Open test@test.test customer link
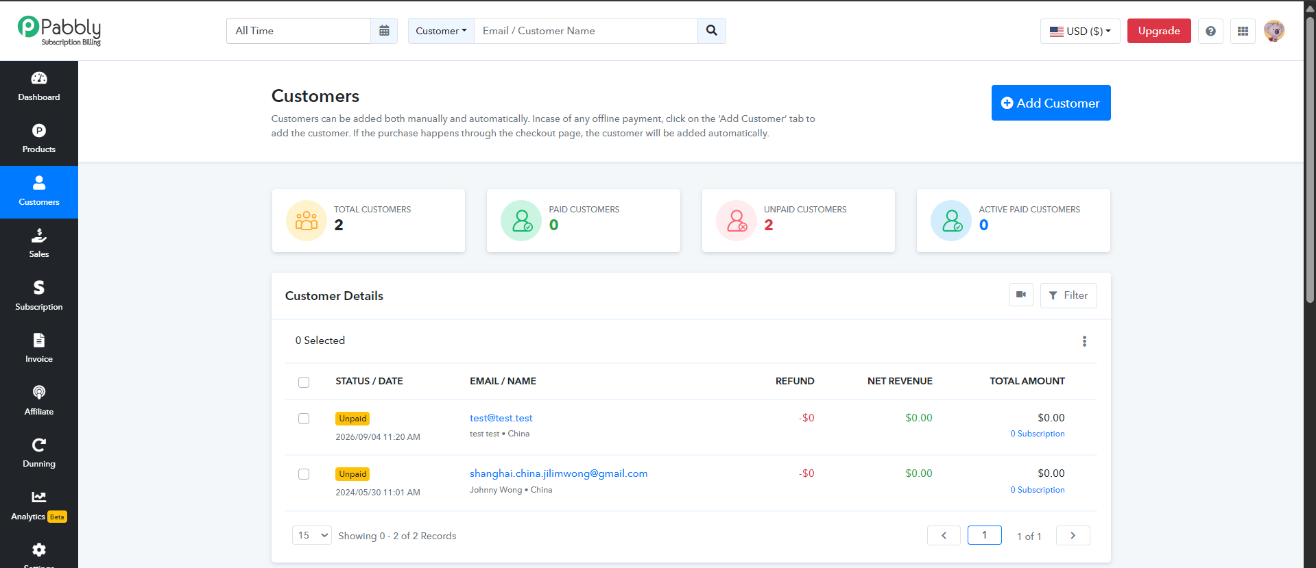 coord(501,418)
